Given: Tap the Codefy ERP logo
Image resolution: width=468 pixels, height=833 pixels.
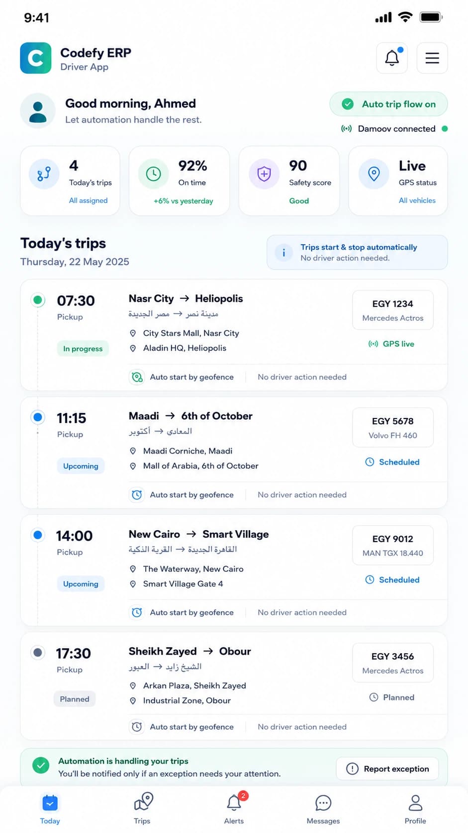Looking at the screenshot, I should click(x=36, y=58).
